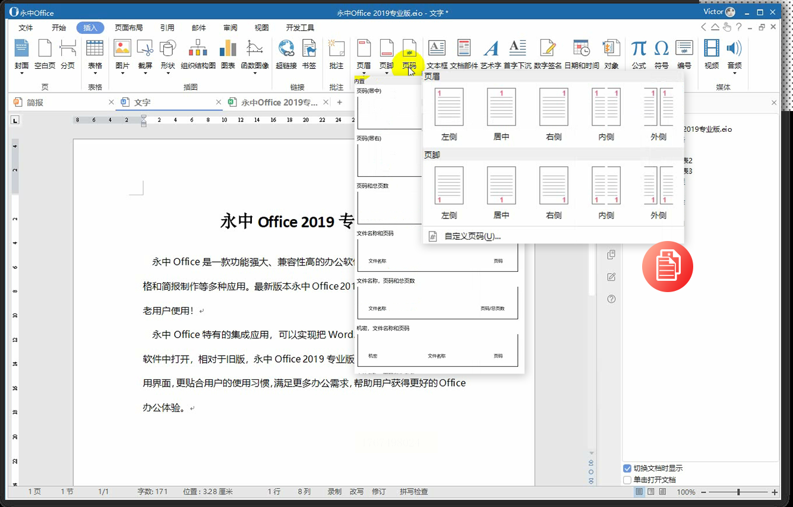Toggle 修订 track changes in status bar
The width and height of the screenshot is (793, 507).
click(x=379, y=492)
